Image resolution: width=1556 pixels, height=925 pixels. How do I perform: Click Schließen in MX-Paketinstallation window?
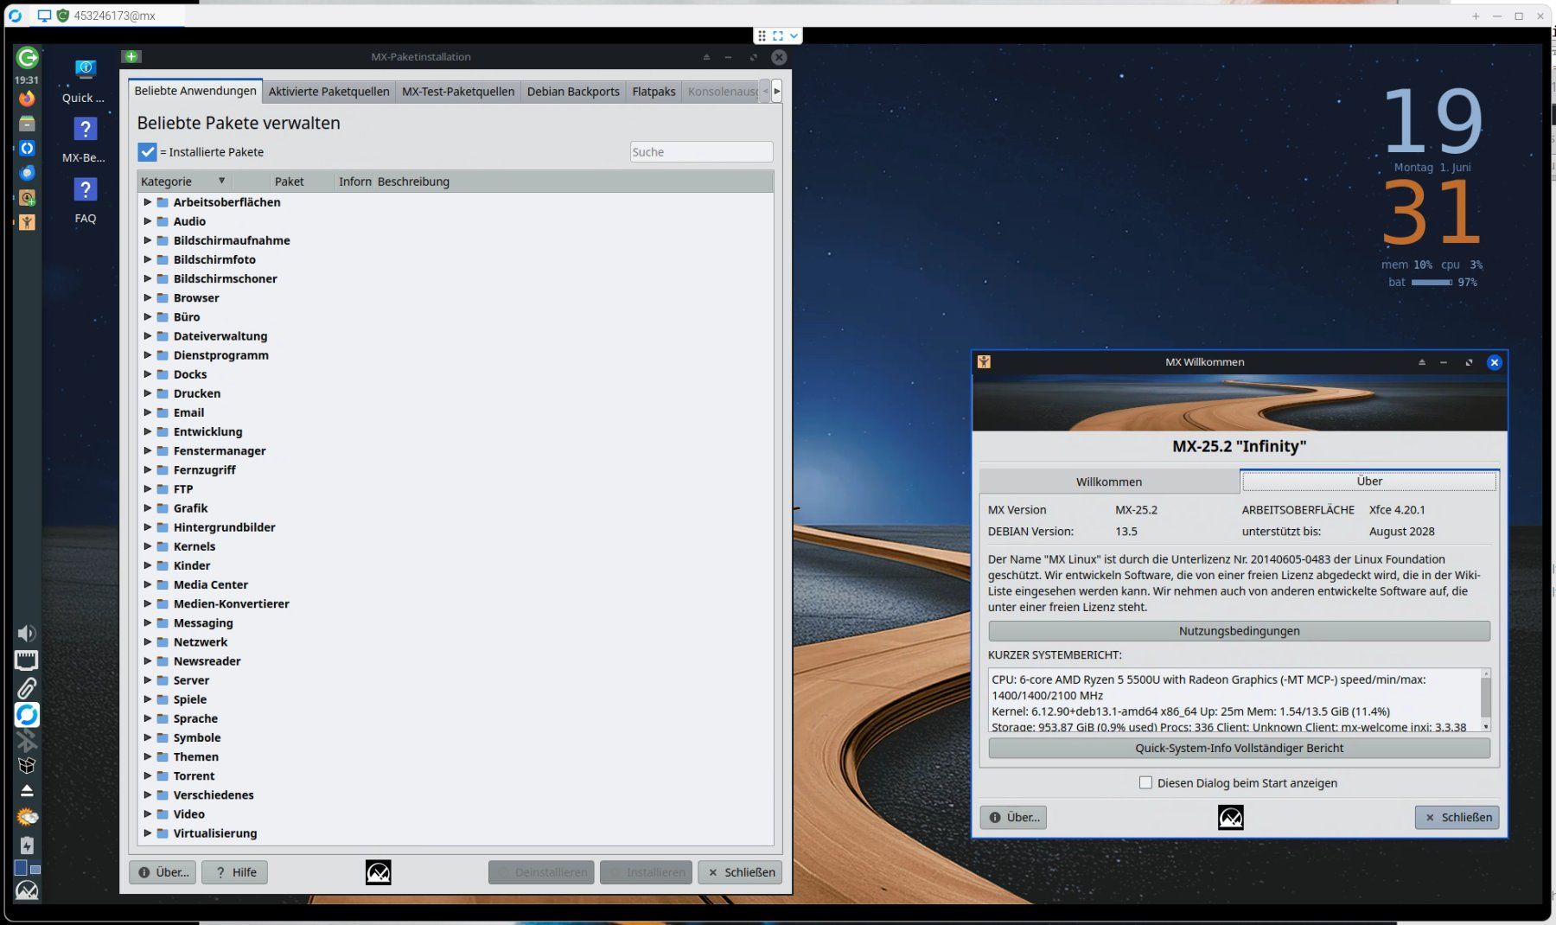click(x=740, y=872)
